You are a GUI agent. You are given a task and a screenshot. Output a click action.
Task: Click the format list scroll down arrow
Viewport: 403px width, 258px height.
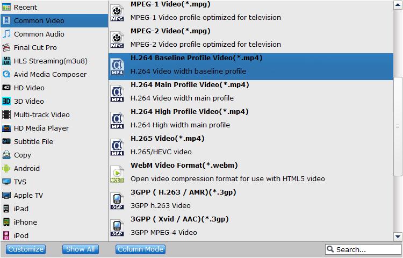398,236
